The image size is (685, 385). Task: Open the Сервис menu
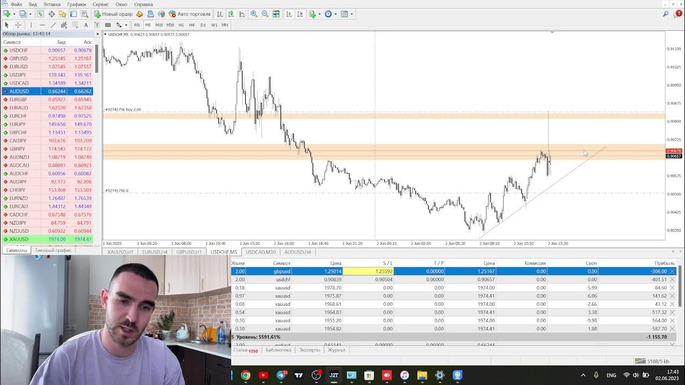pos(101,4)
